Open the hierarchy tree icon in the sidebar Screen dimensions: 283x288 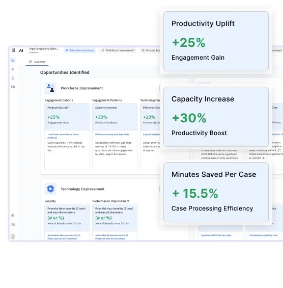13,78
